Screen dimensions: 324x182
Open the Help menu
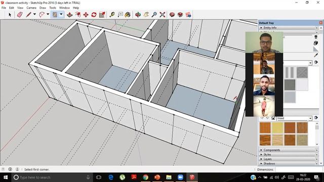pos(76,8)
